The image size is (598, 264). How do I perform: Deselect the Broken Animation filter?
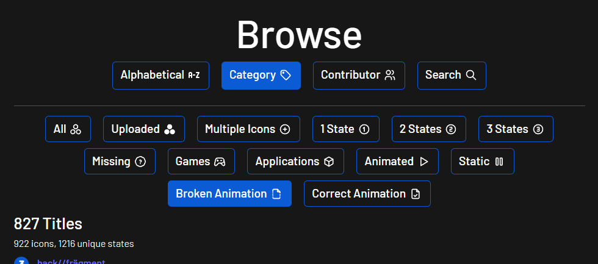pos(229,194)
